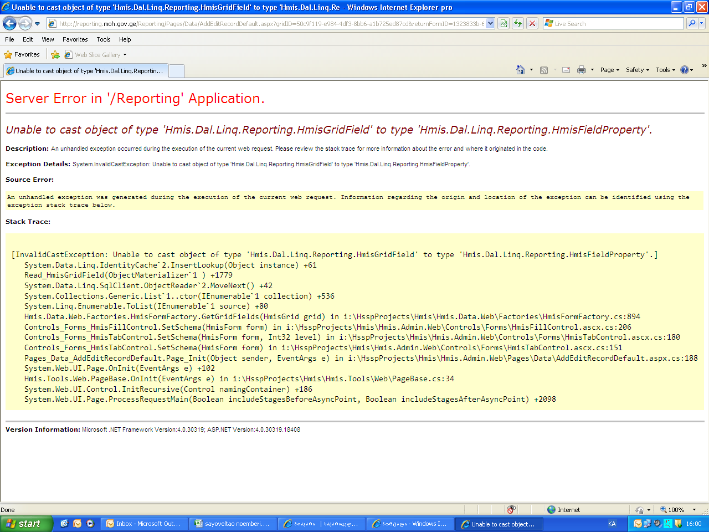Open the Page dropdown menu
This screenshot has width=709, height=532.
pyautogui.click(x=609, y=70)
